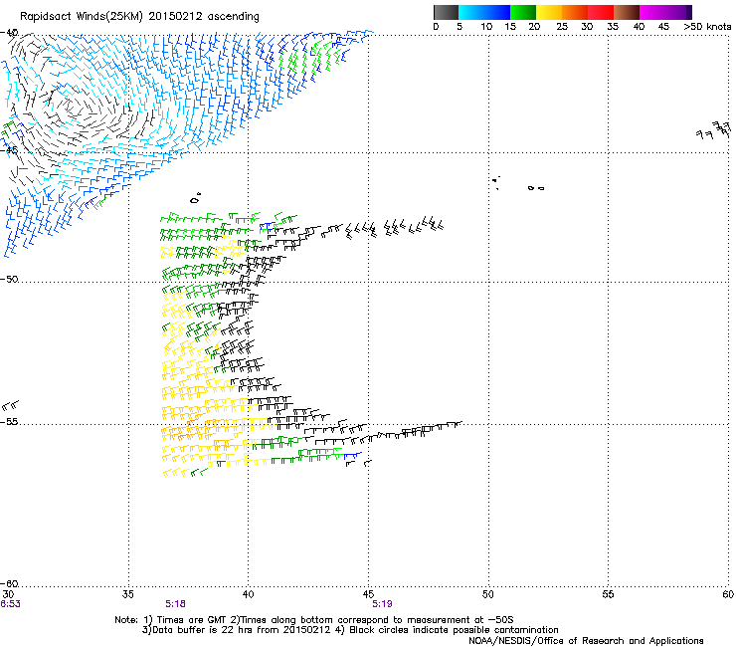
Task: Click the yellow 20-25 knots legend swatch
Action: (549, 12)
